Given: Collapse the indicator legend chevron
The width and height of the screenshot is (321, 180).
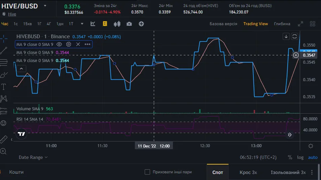Looking at the screenshot, I should [x=21, y=69].
